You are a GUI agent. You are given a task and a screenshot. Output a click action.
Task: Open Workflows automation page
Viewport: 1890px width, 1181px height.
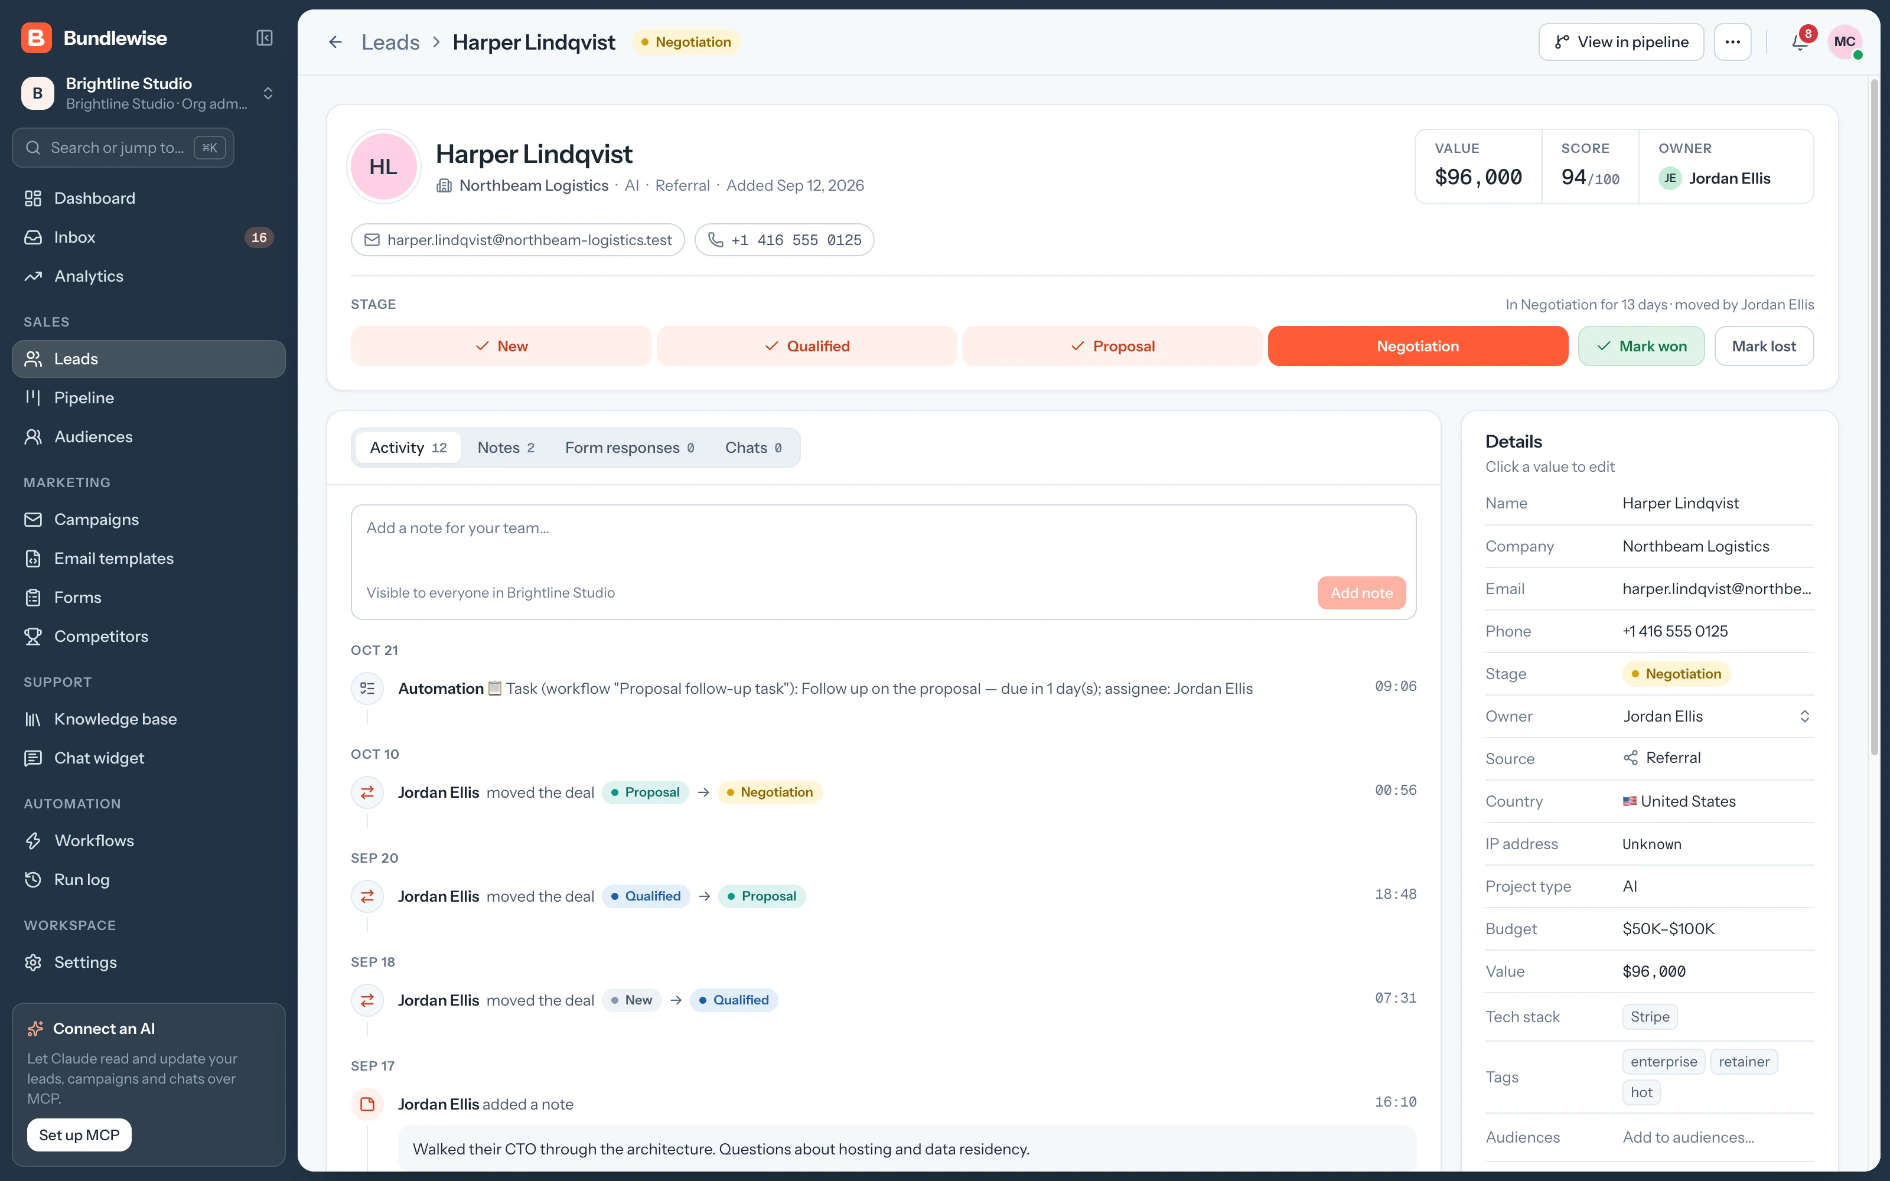148,840
